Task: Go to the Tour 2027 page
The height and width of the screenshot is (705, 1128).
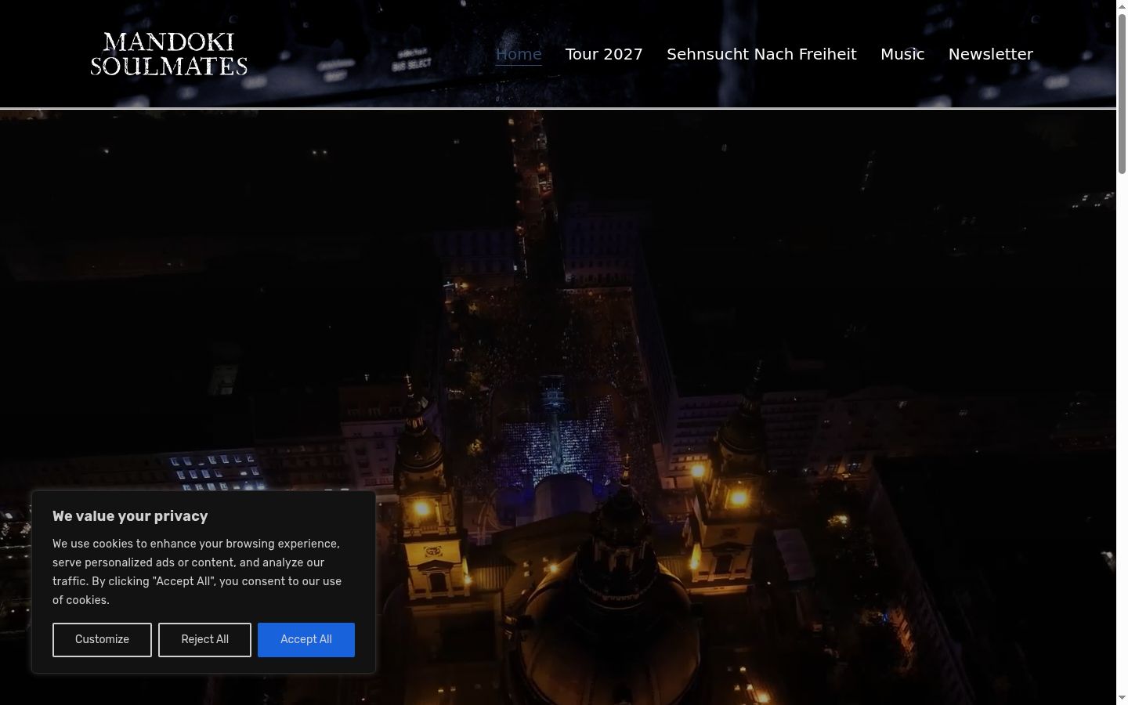Action: [x=604, y=54]
